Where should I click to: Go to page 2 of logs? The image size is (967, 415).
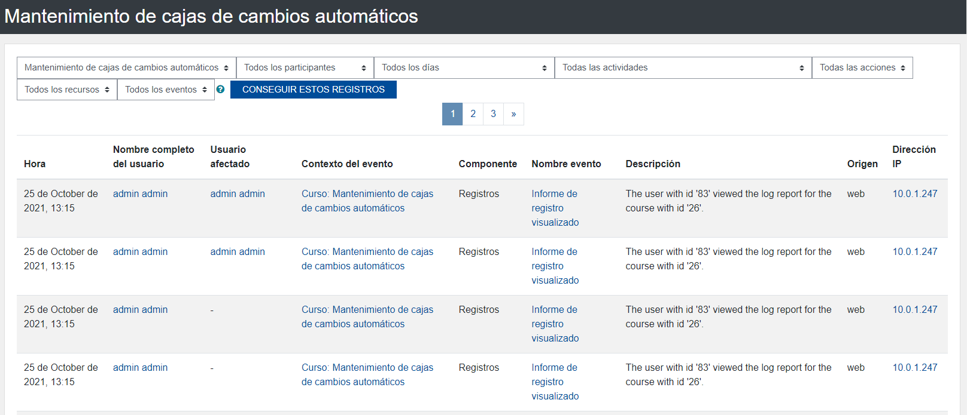pos(473,114)
